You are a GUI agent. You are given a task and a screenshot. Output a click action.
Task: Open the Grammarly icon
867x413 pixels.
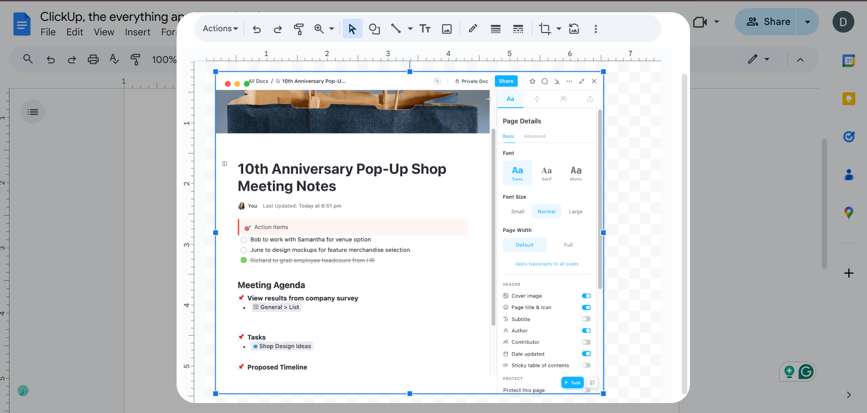[x=806, y=372]
